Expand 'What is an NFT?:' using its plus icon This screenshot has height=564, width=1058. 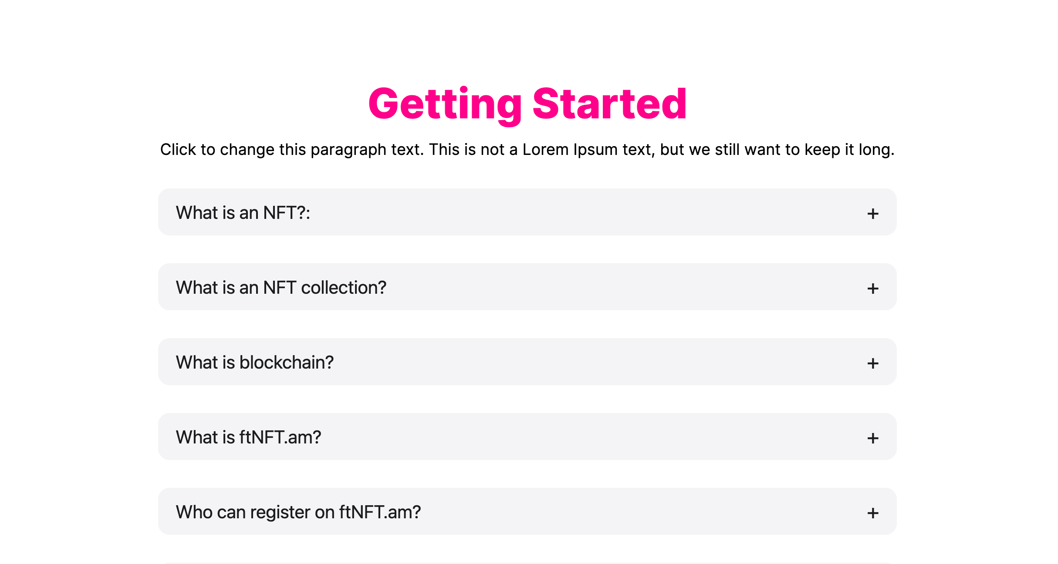click(x=872, y=213)
